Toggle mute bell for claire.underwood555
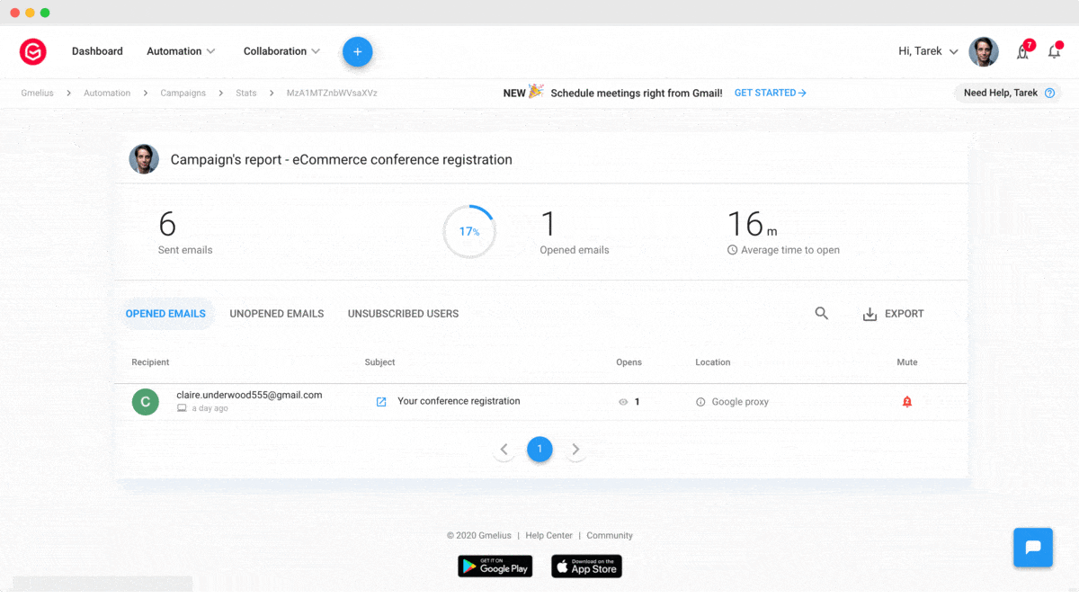Viewport: 1079px width, 598px height. coord(907,402)
